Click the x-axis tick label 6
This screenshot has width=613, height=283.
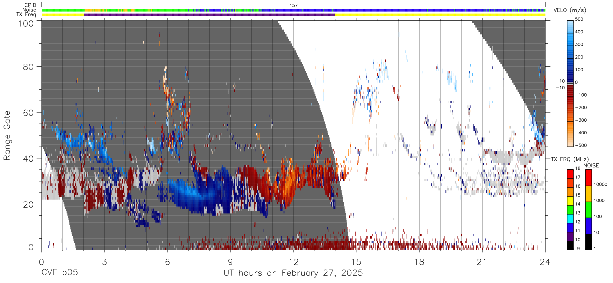(x=167, y=262)
